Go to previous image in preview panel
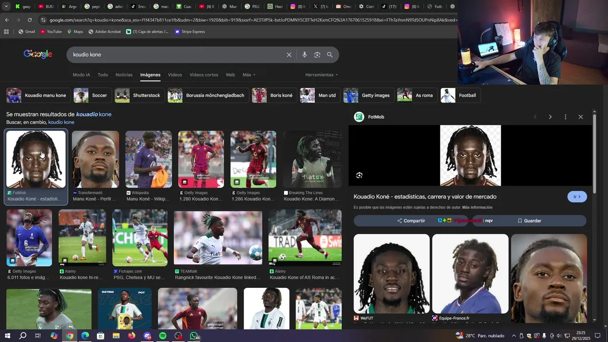 [535, 117]
